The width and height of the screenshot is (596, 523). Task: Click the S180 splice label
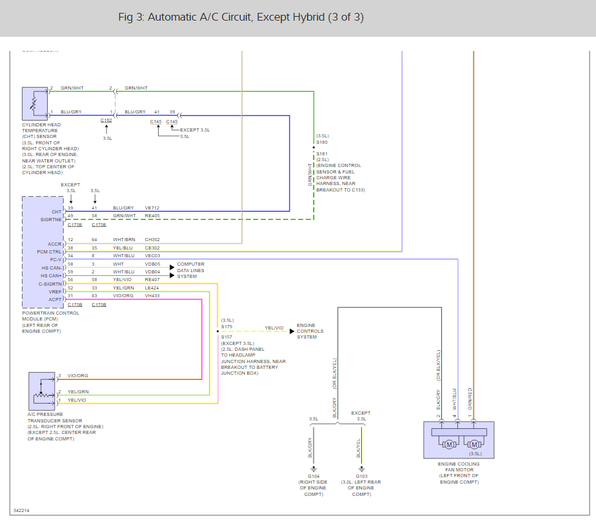322,142
